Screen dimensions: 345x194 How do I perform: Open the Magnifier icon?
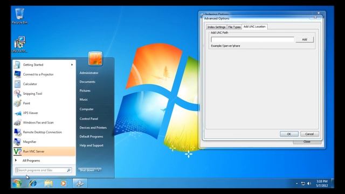click(17, 142)
